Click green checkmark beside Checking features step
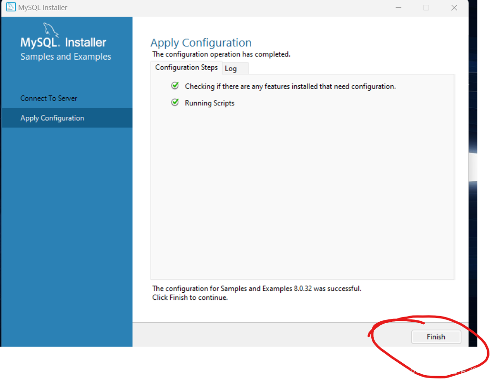Viewport: 490px width, 379px height. (x=175, y=85)
